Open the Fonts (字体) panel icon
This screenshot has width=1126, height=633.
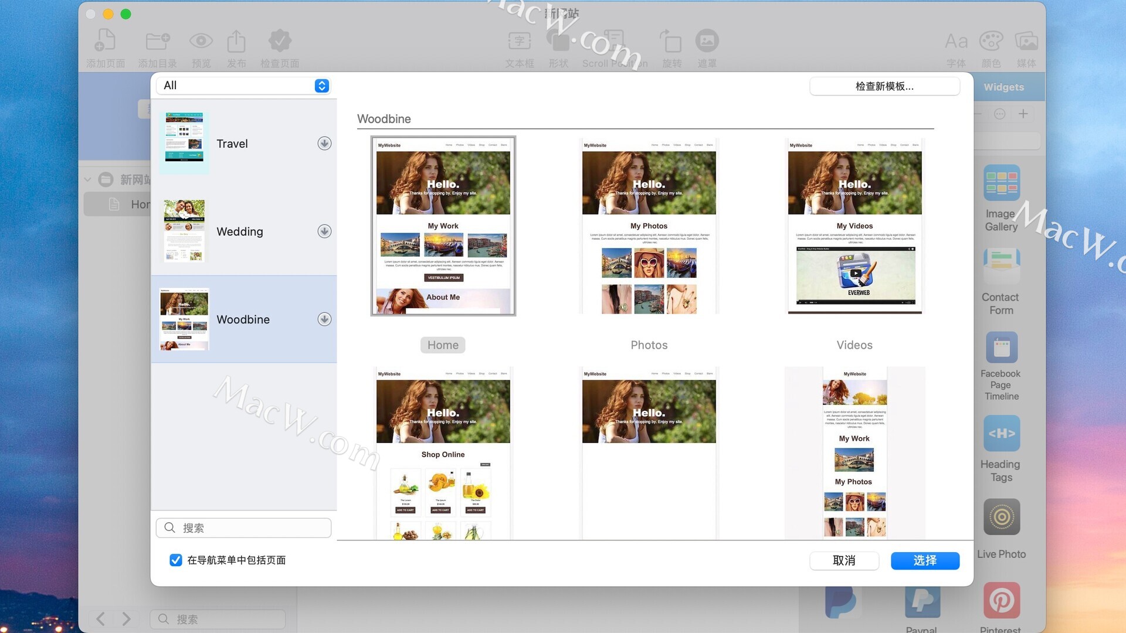pyautogui.click(x=956, y=41)
